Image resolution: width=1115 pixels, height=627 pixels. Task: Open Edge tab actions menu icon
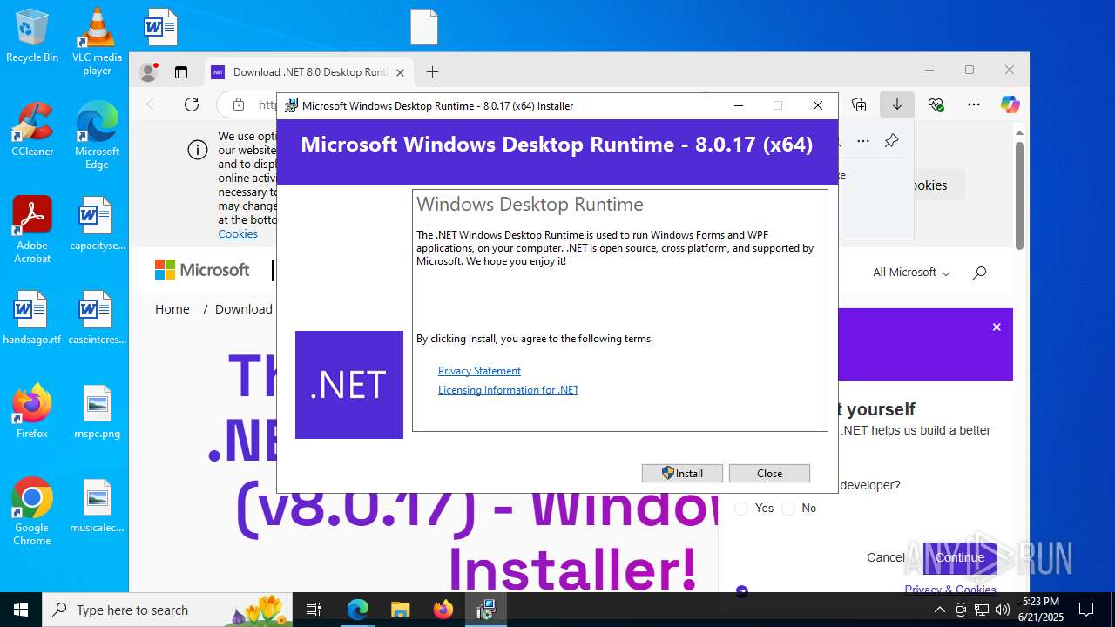[x=181, y=72]
